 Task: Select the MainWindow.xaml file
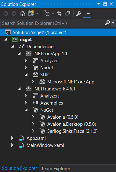click(45, 145)
